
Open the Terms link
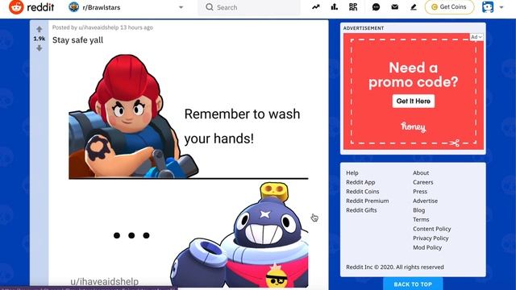click(421, 219)
